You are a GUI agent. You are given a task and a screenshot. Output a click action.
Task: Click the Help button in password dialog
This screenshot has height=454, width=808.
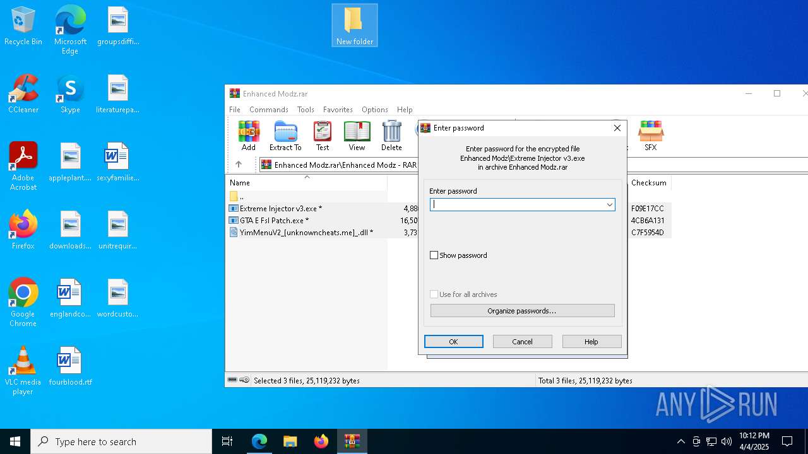[591, 341]
